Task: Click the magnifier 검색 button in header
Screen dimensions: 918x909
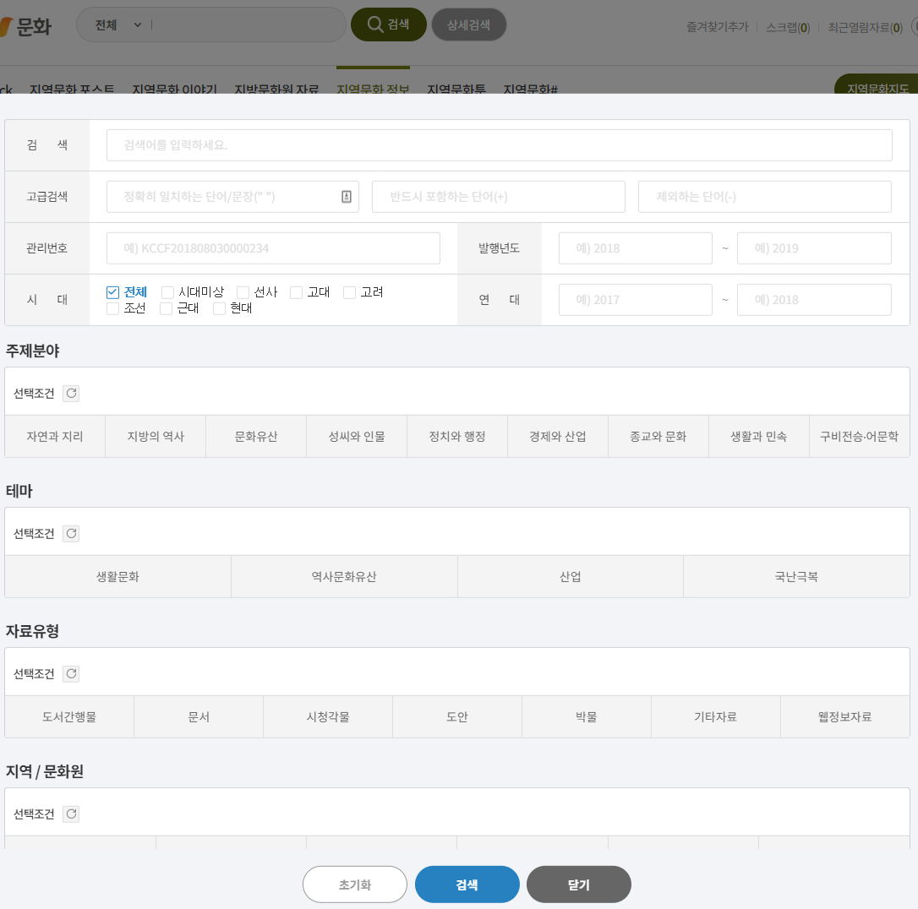Action: point(388,24)
